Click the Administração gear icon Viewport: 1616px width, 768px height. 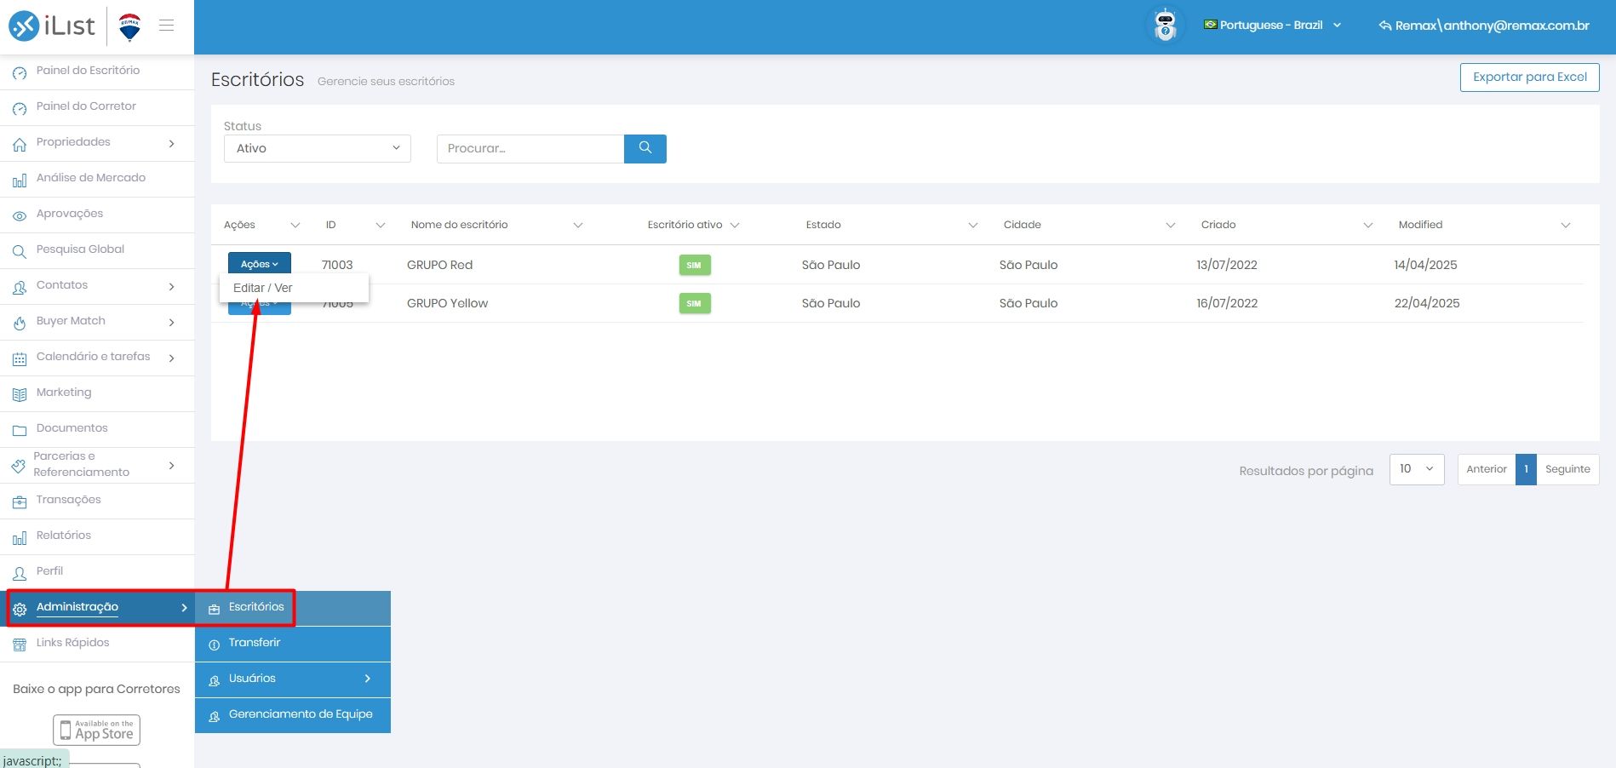(20, 609)
